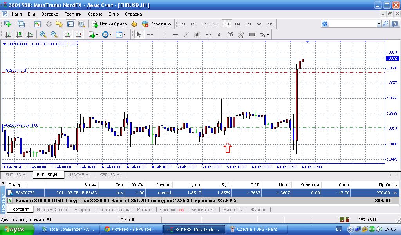This screenshot has width=401, height=235.
Task: Open Total Commander from the taskbar
Action: point(69,229)
